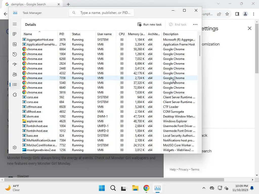The image size is (259, 194).
Task: Open Task View on taskbar
Action: [124, 188]
